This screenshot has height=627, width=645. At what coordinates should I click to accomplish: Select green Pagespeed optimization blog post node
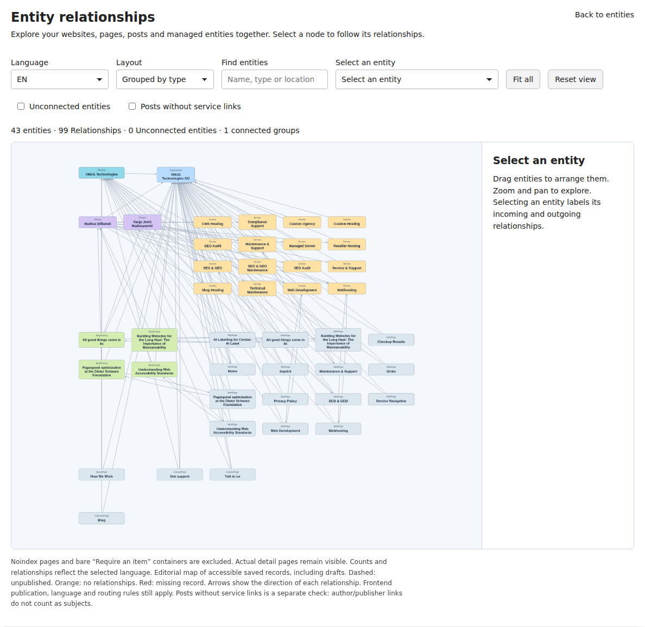102,369
